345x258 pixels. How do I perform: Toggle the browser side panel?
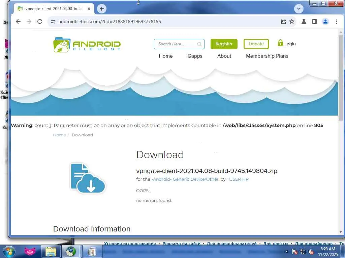[315, 21]
